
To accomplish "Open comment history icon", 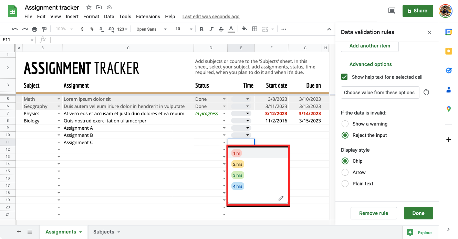I will point(392,11).
